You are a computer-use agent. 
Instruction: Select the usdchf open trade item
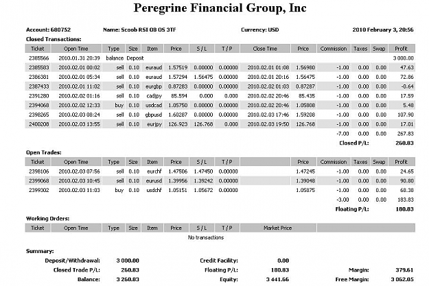pyautogui.click(x=154, y=190)
